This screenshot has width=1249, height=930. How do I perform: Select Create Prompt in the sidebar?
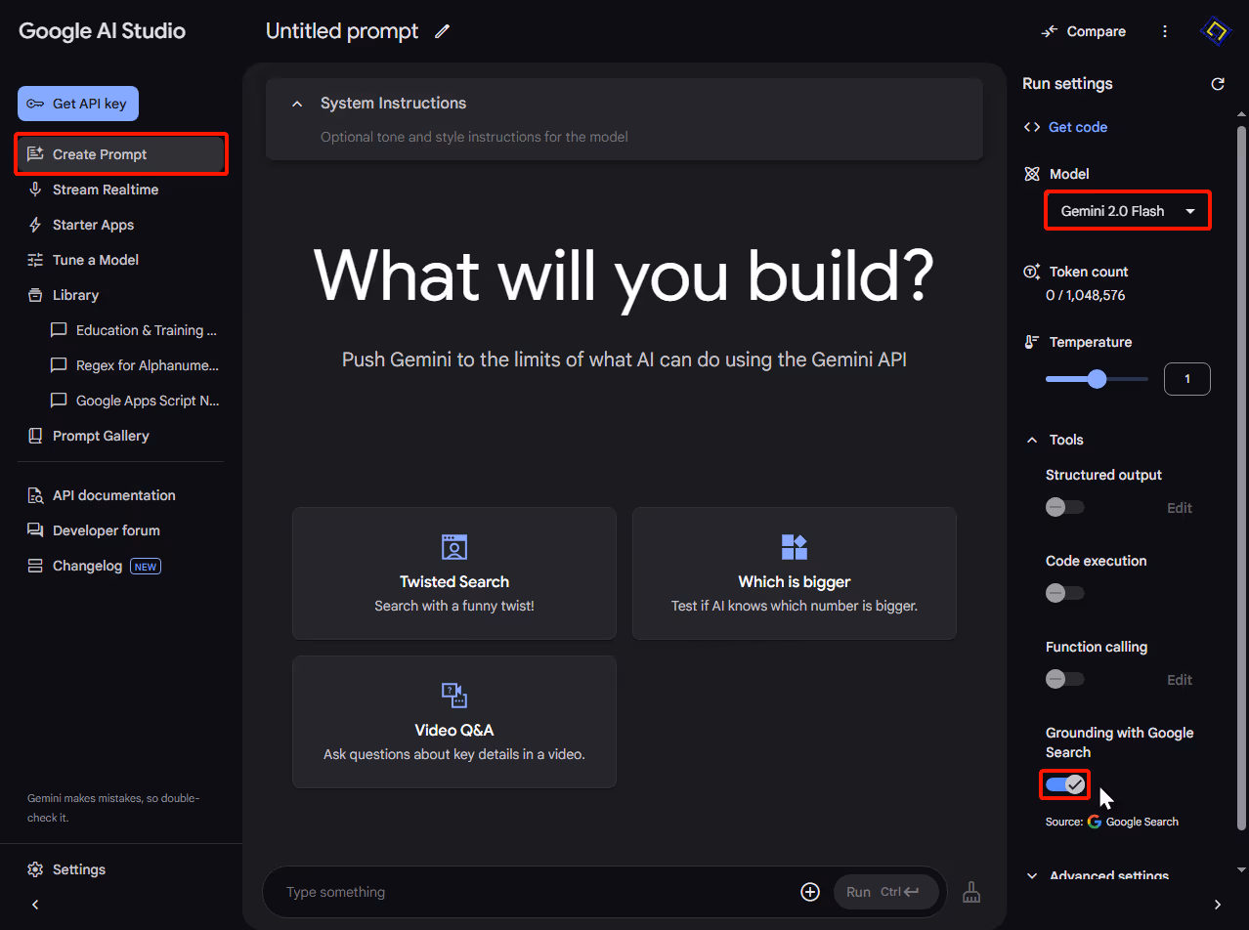click(x=121, y=154)
